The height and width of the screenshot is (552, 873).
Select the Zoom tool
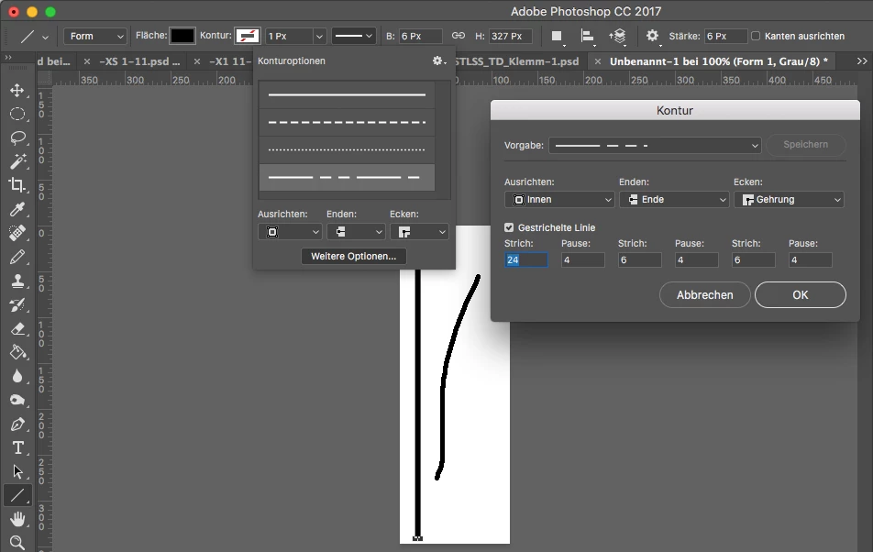pyautogui.click(x=17, y=543)
